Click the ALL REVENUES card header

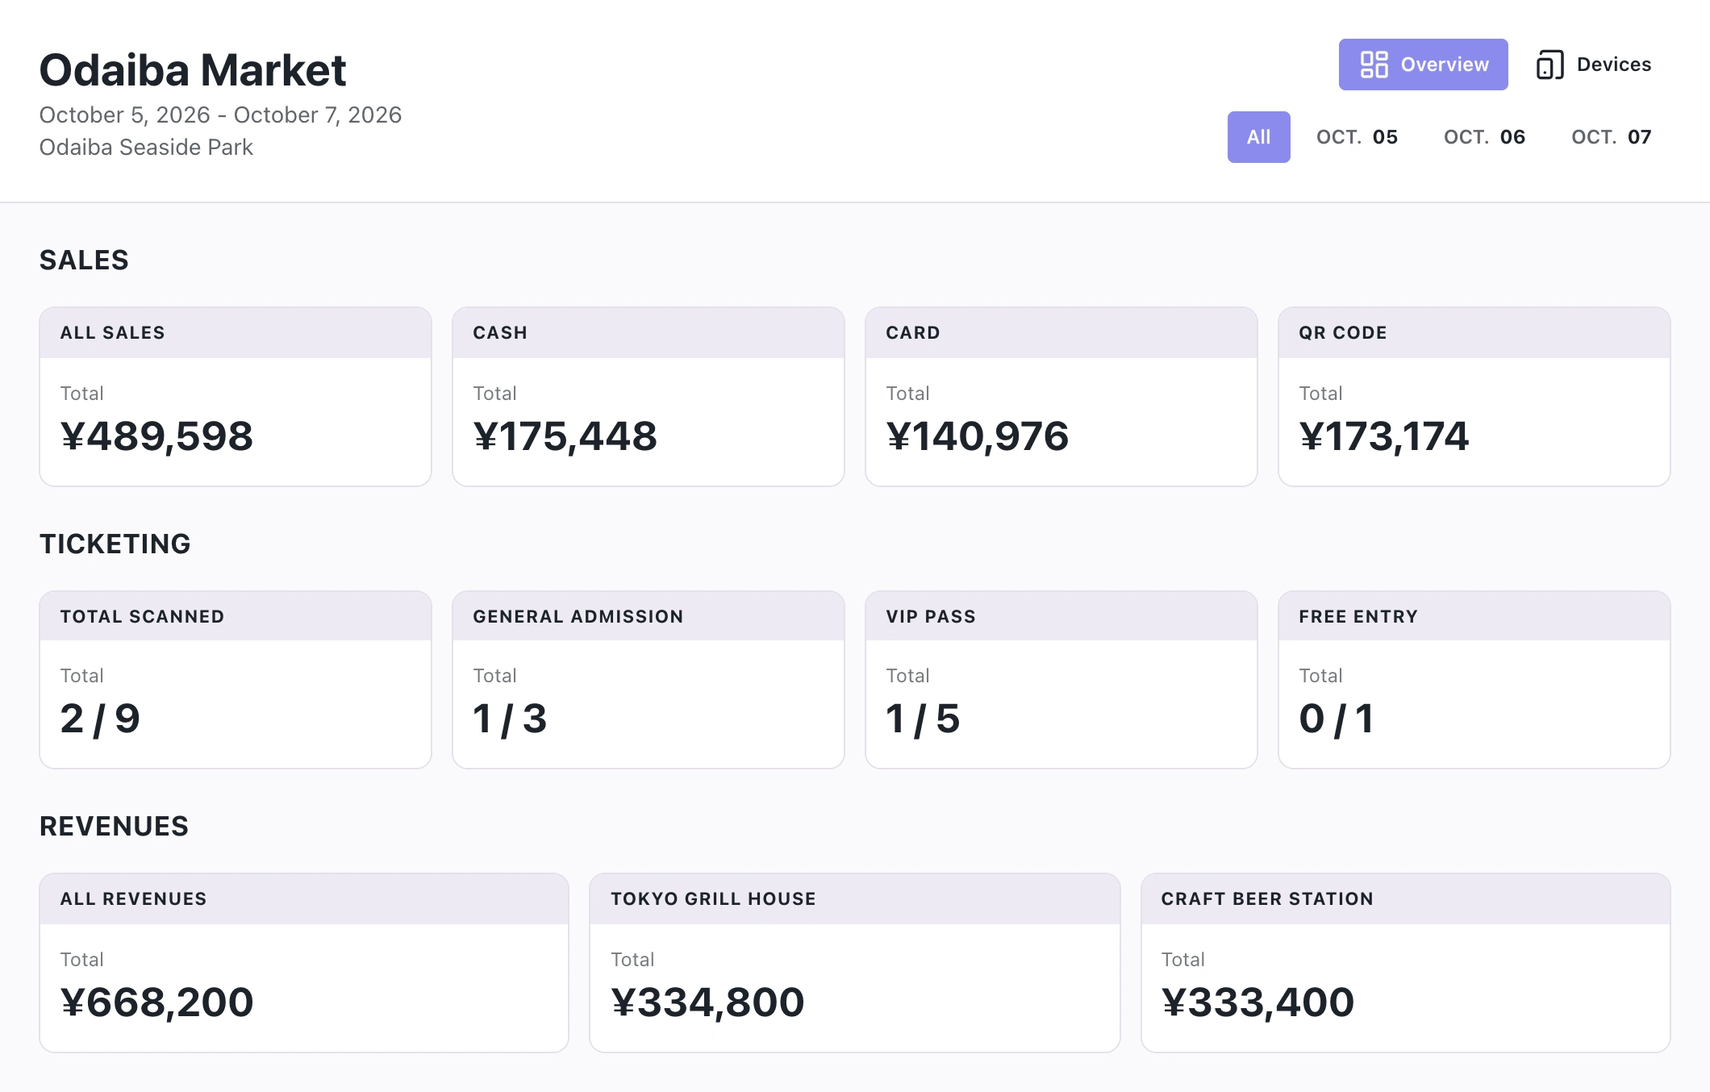[304, 899]
